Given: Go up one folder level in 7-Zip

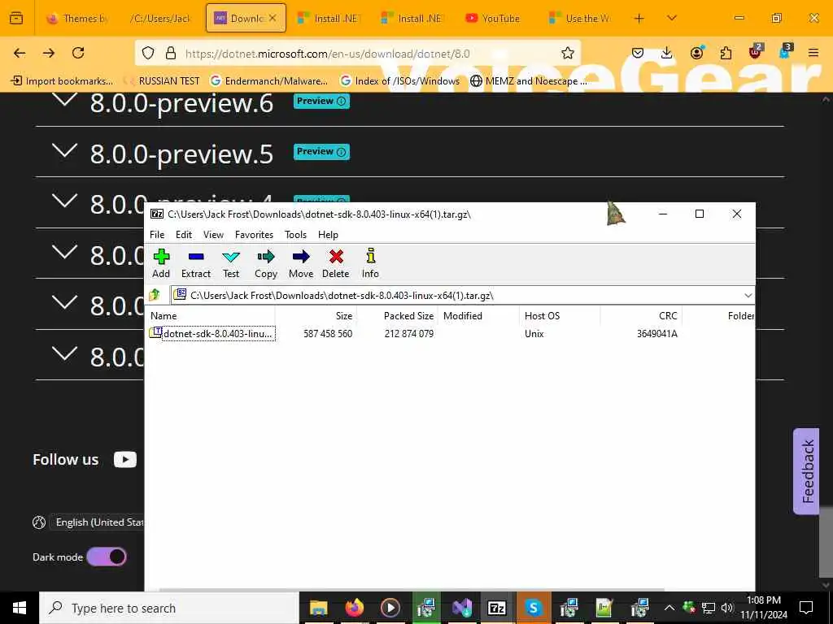Looking at the screenshot, I should pyautogui.click(x=155, y=294).
